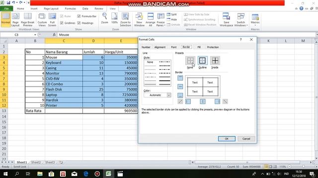
Task: Confirm Format Cells with OK
Action: tap(227, 138)
